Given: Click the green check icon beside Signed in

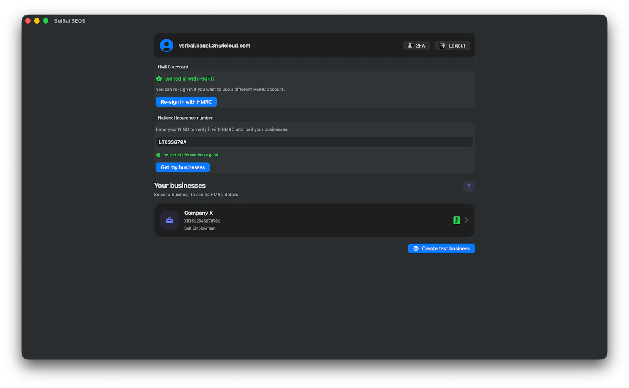Looking at the screenshot, I should tap(159, 79).
